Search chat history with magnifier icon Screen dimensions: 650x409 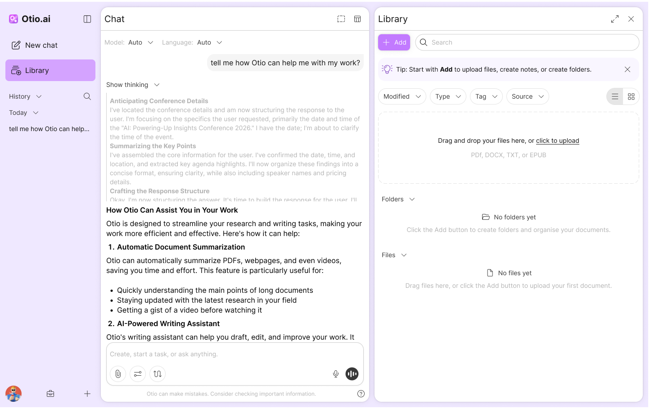[87, 96]
